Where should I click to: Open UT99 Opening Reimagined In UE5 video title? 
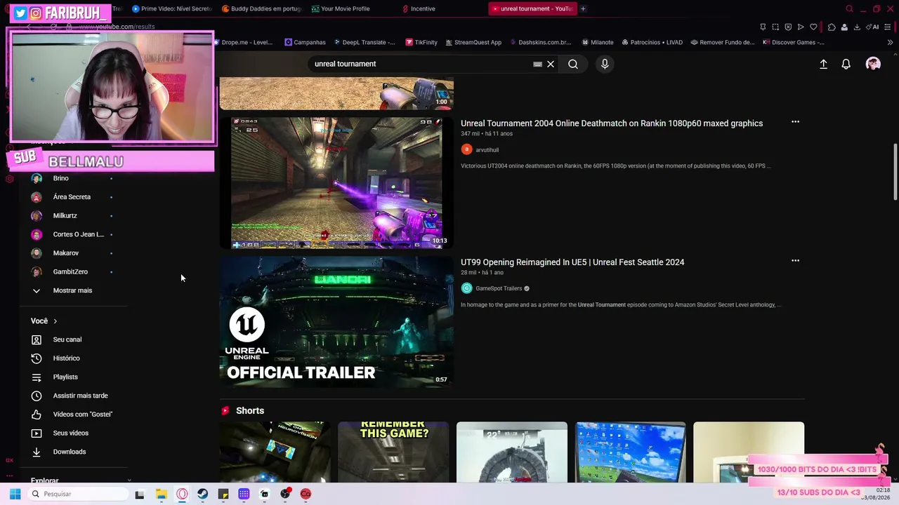[x=572, y=262]
